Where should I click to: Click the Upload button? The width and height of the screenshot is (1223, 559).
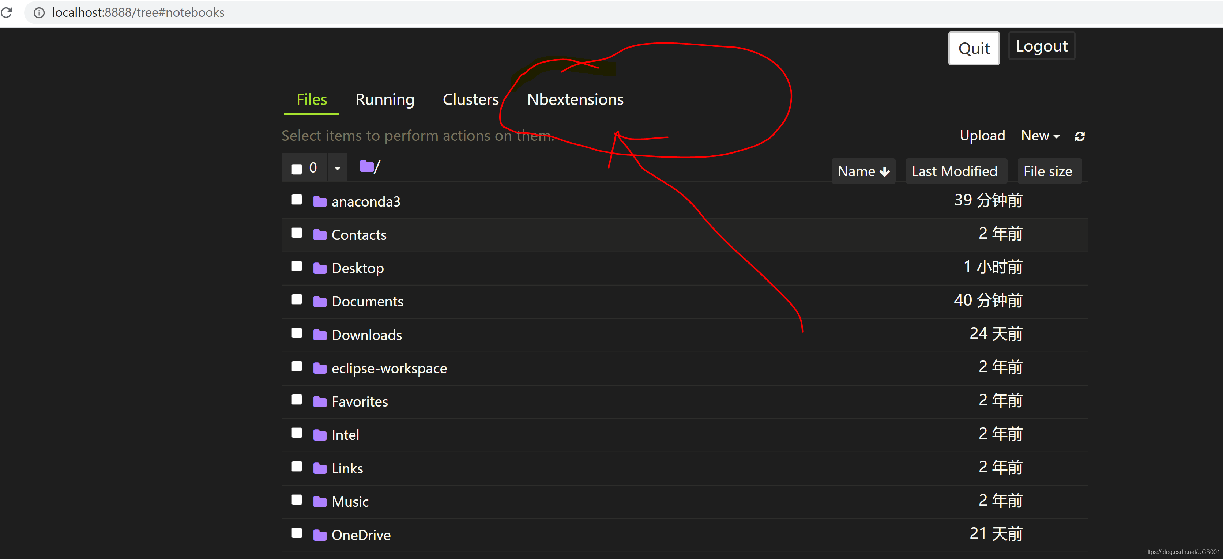pos(982,136)
